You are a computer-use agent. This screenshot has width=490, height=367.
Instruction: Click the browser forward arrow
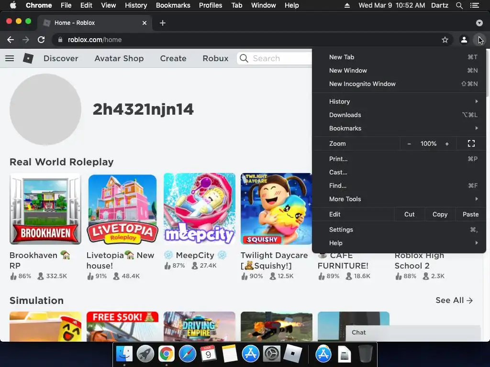(26, 40)
